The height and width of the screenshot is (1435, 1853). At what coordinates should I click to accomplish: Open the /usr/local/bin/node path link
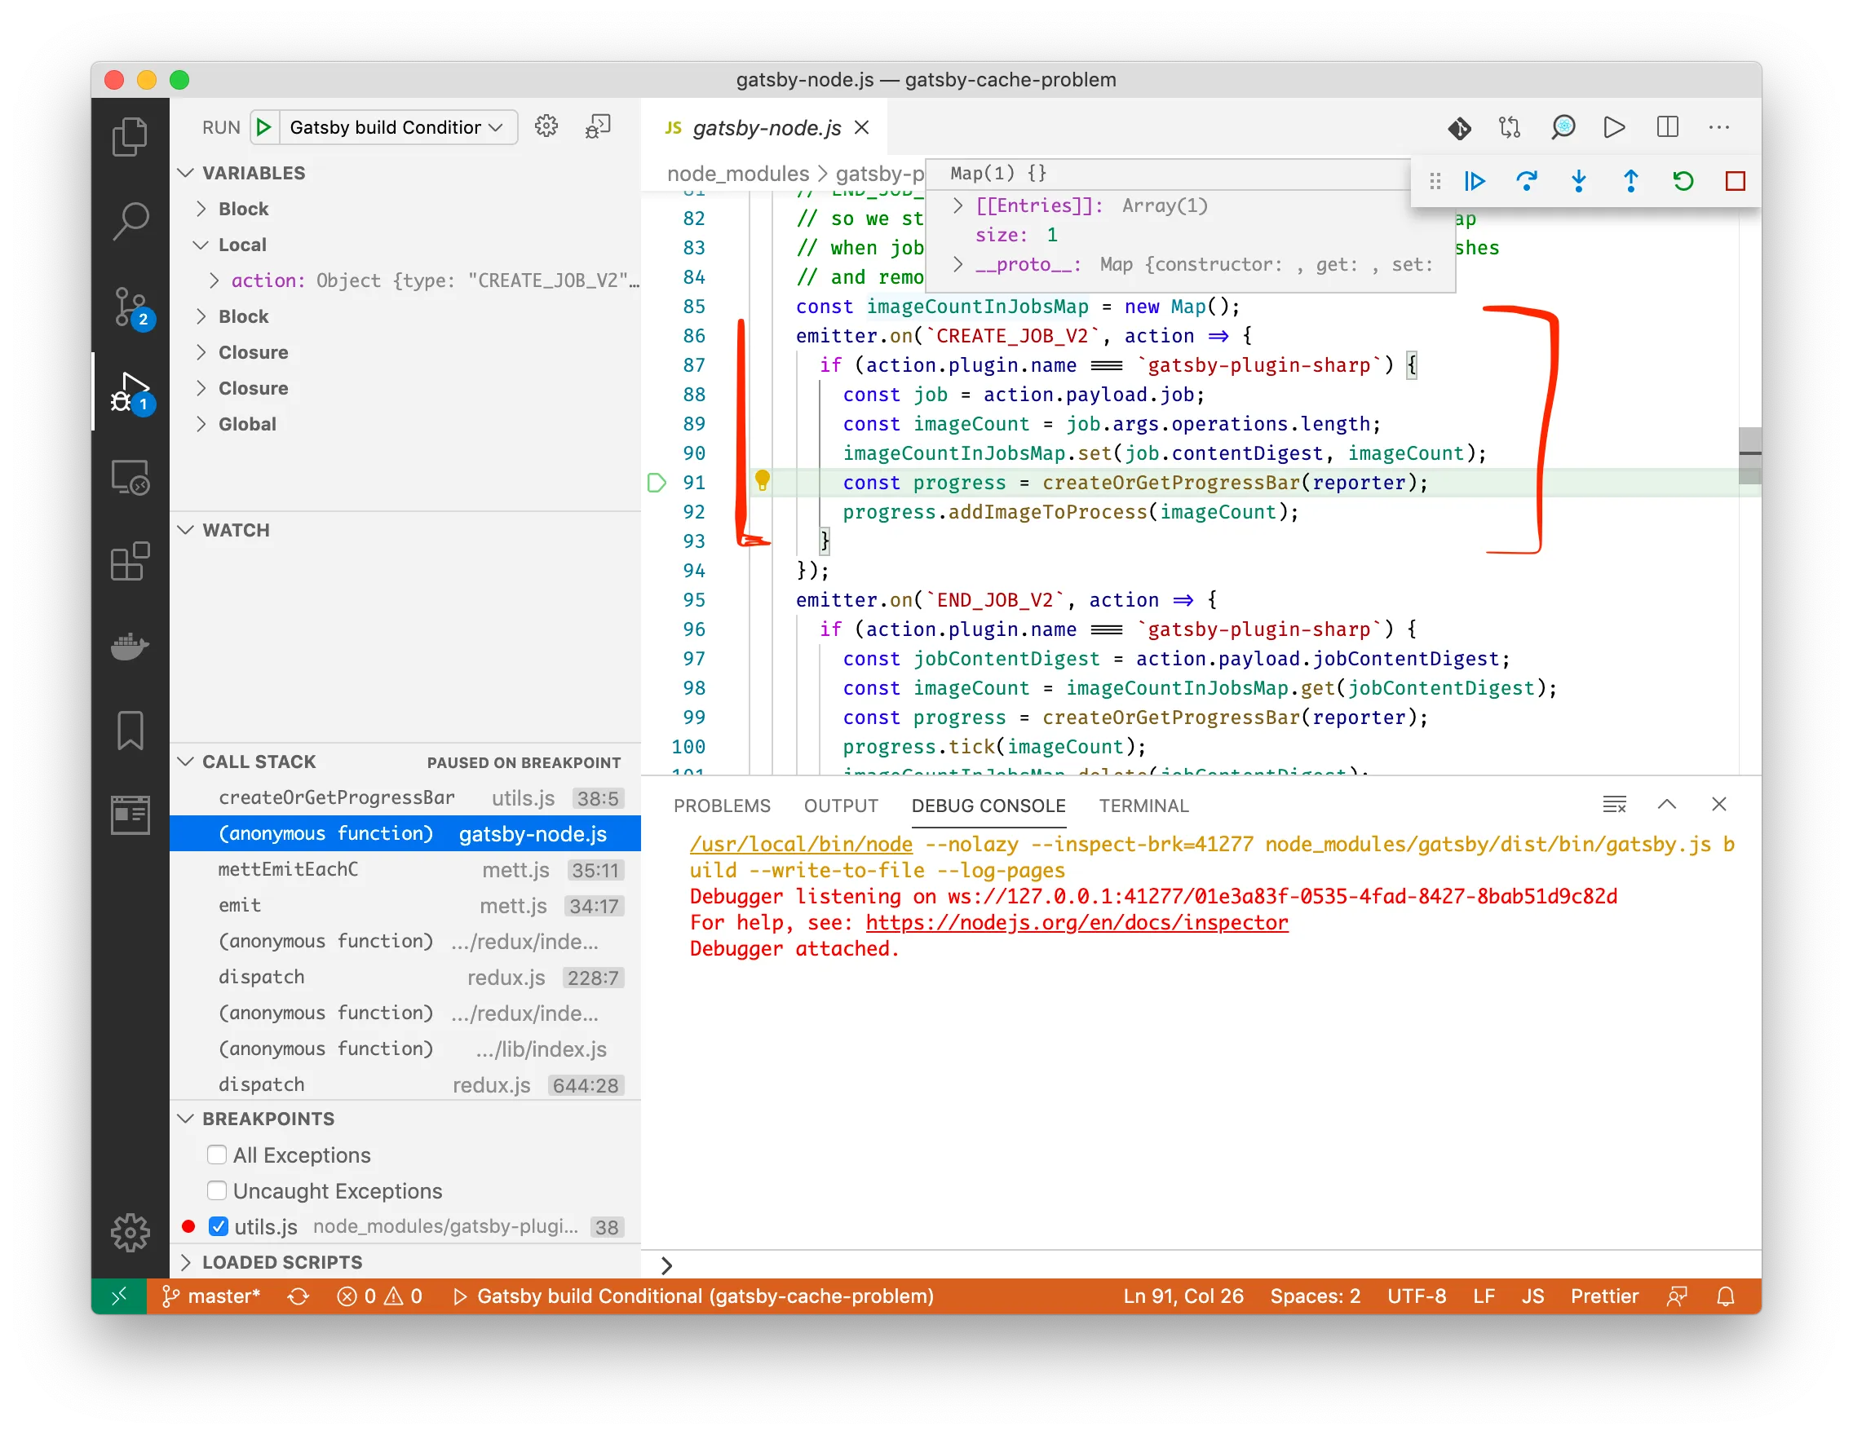pos(800,844)
